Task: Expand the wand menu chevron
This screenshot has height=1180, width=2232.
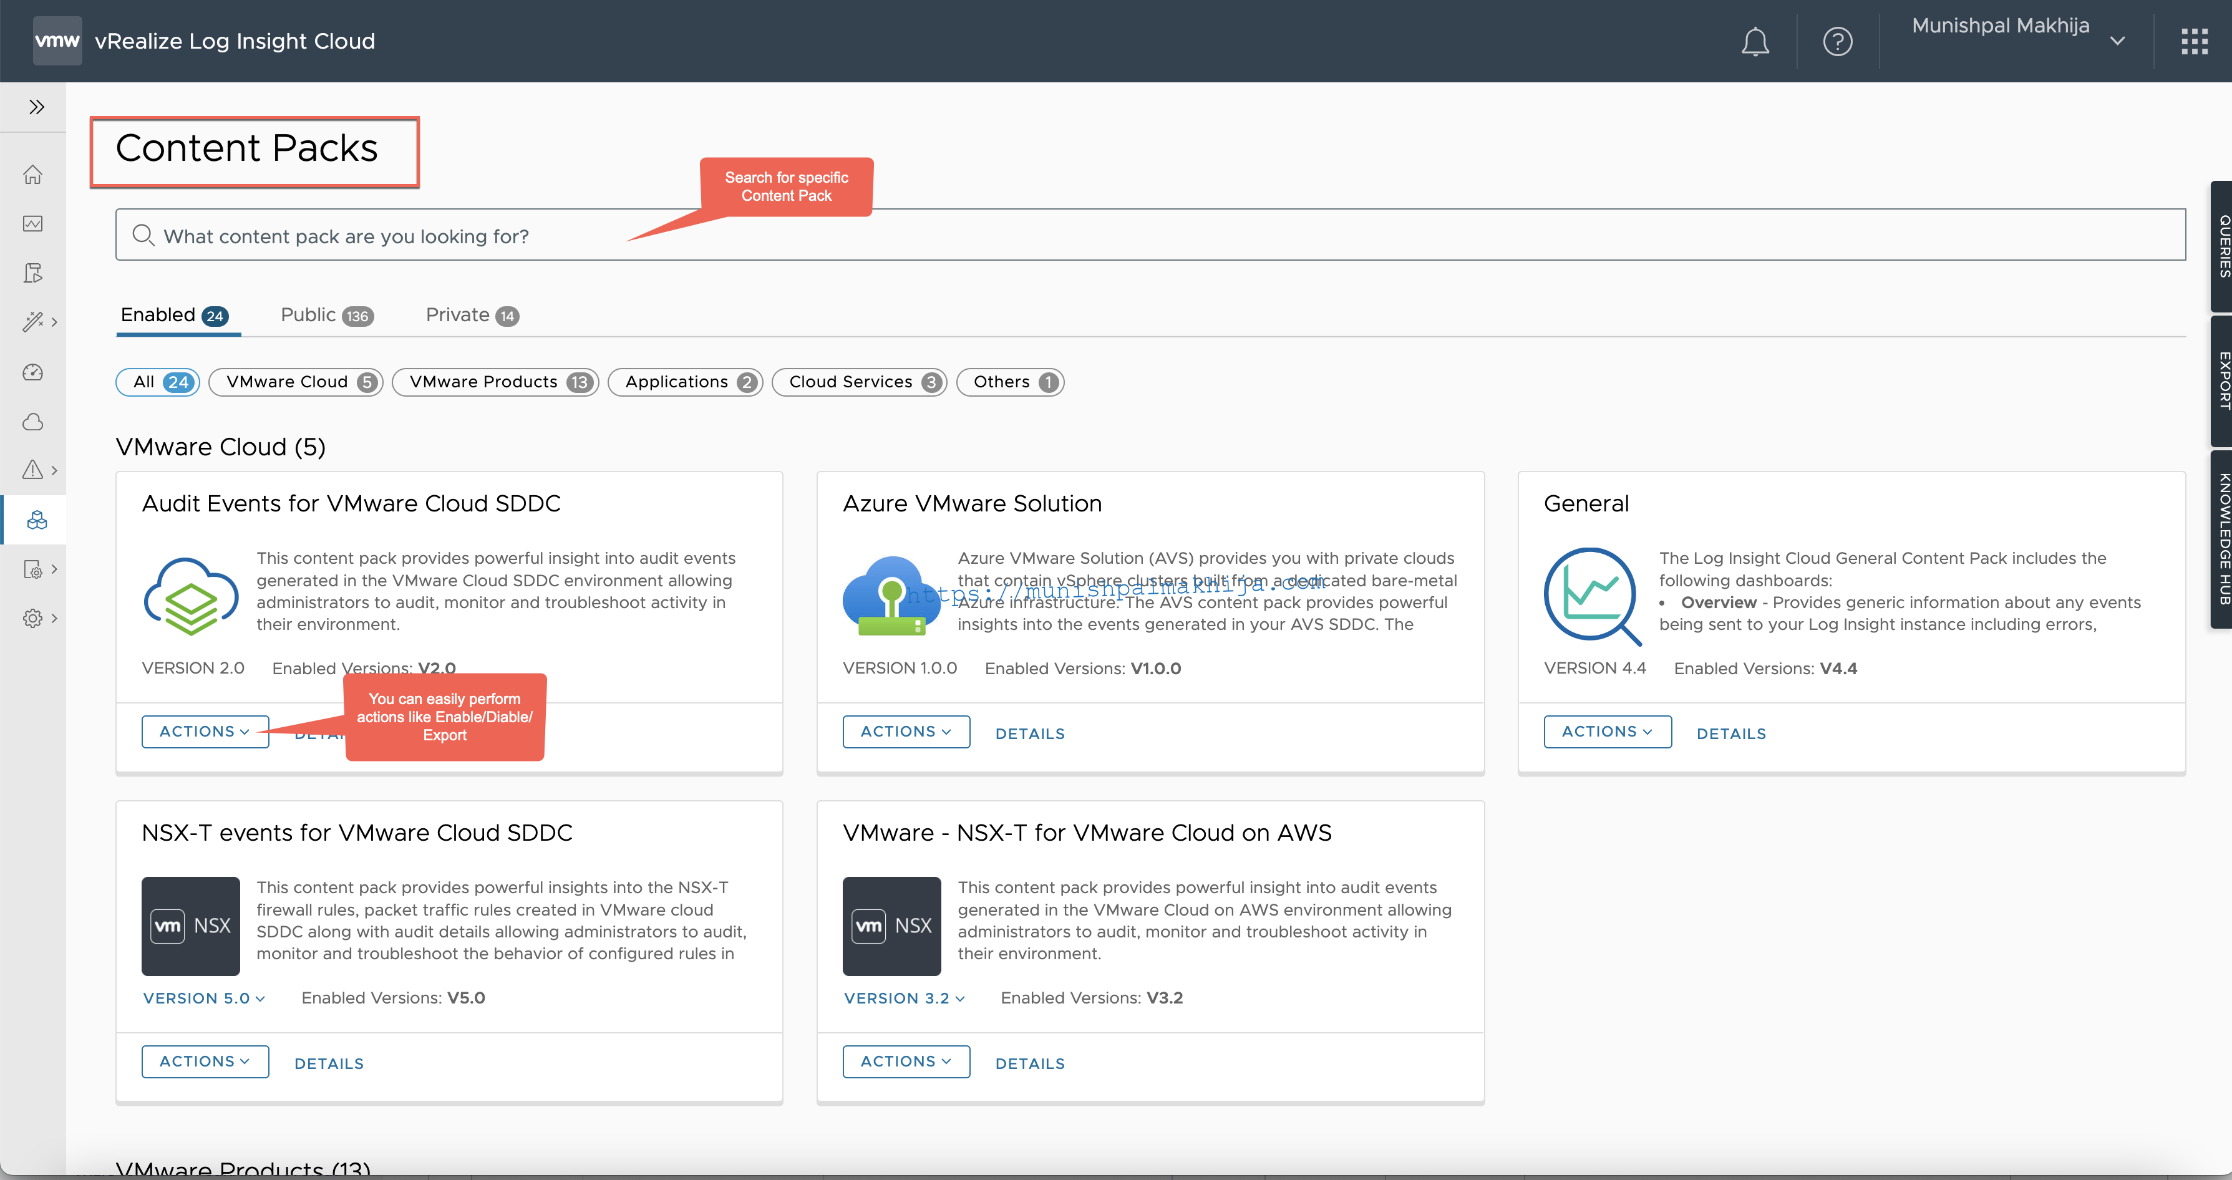Action: tap(55, 322)
